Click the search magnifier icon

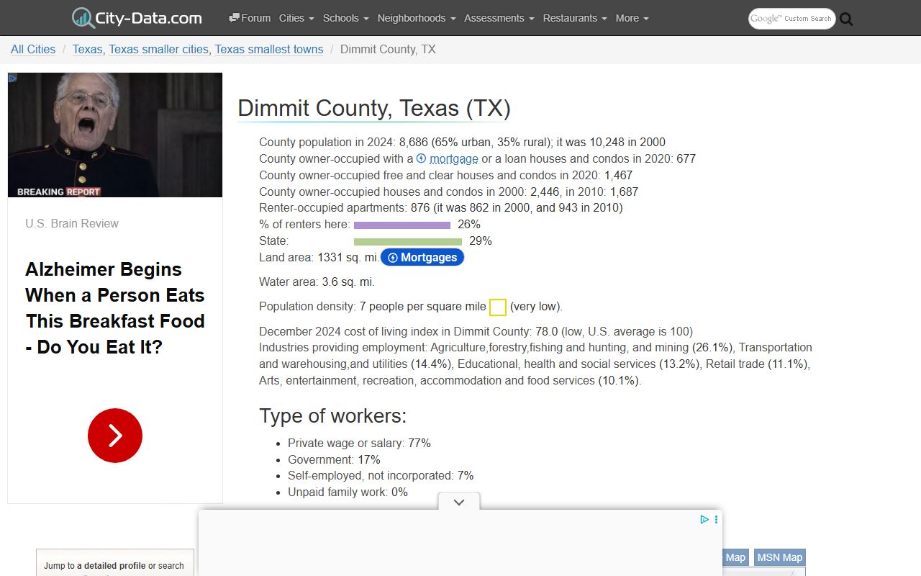click(x=846, y=19)
